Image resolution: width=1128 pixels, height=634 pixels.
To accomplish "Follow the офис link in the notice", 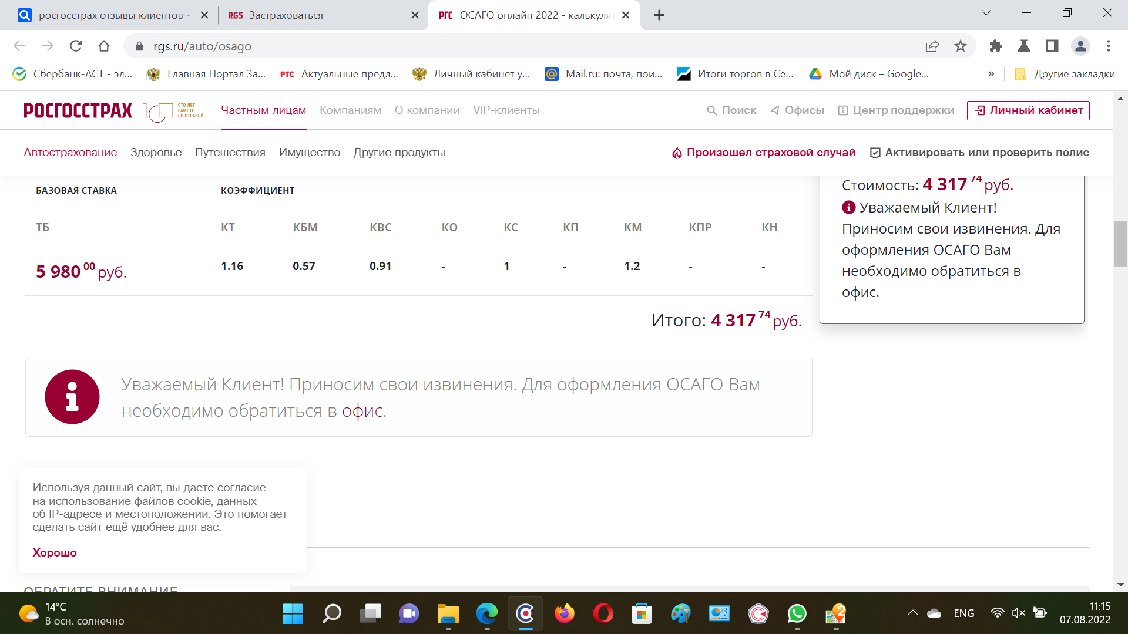I will click(362, 411).
